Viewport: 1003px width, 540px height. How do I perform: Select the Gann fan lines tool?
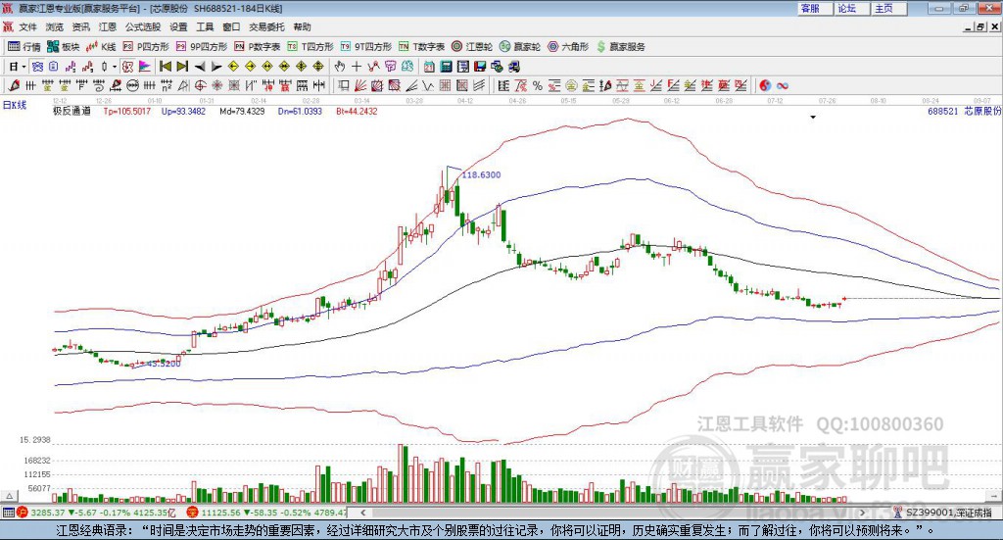coord(360,85)
